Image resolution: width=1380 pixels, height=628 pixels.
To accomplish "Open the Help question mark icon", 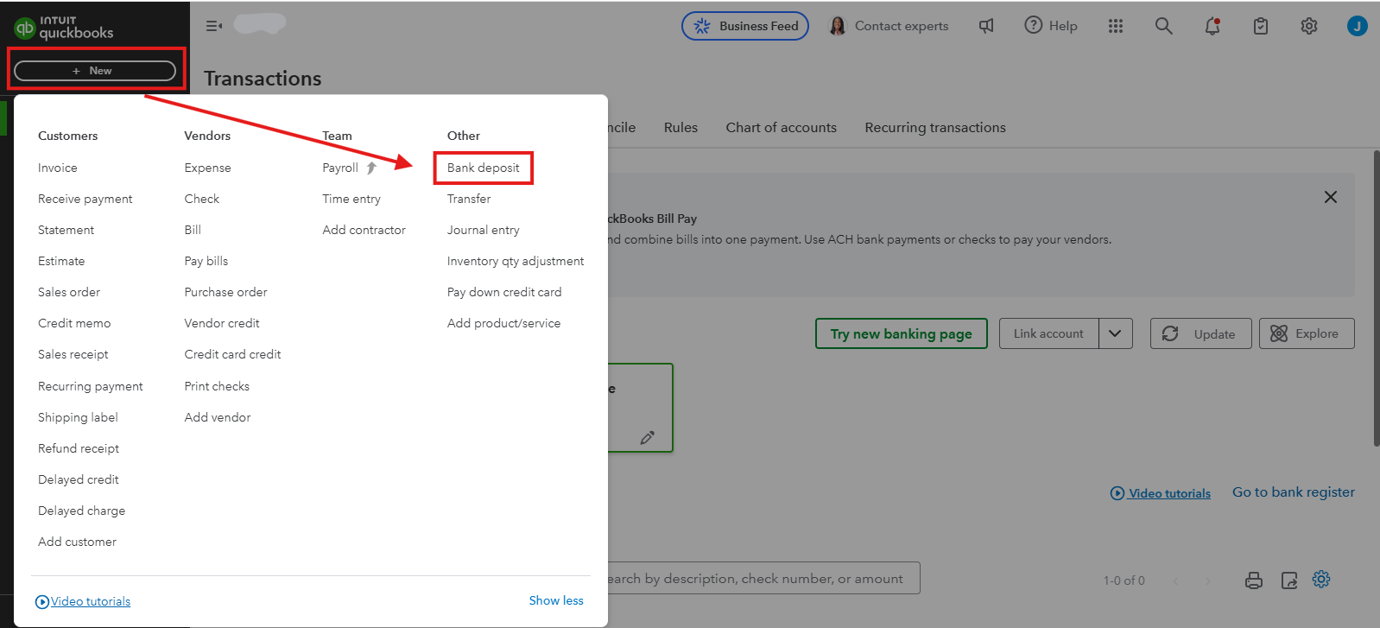I will (1033, 25).
